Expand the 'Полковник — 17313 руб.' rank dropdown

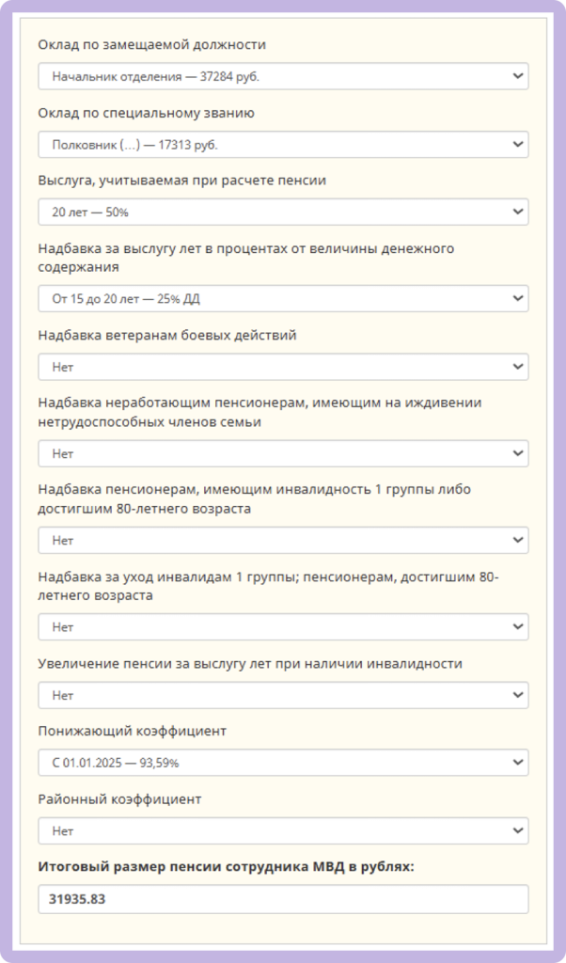(282, 145)
